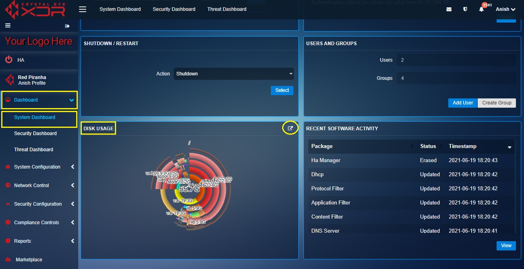Screen dimensions: 524x269
Task: Click the Groups count field
Action: point(456,78)
